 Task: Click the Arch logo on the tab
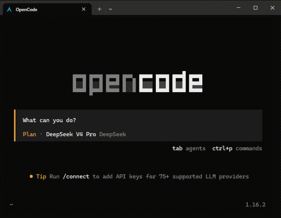[x=9, y=10]
